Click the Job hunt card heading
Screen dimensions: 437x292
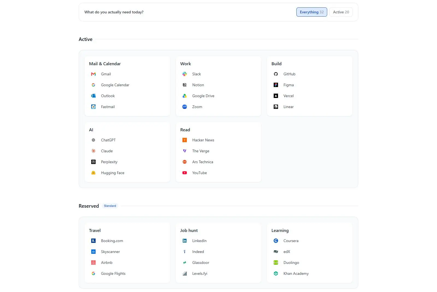pyautogui.click(x=189, y=230)
